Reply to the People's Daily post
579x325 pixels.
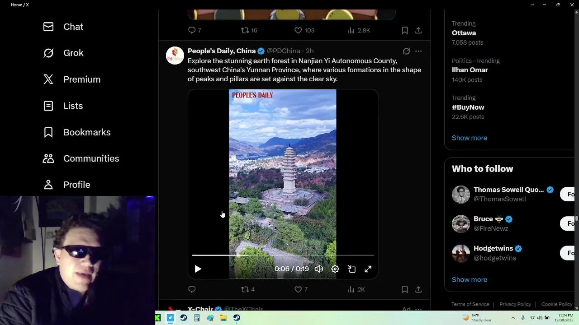[192, 289]
